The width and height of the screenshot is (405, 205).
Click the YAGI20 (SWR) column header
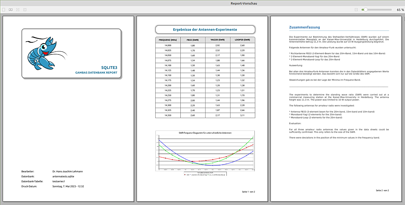click(217, 40)
